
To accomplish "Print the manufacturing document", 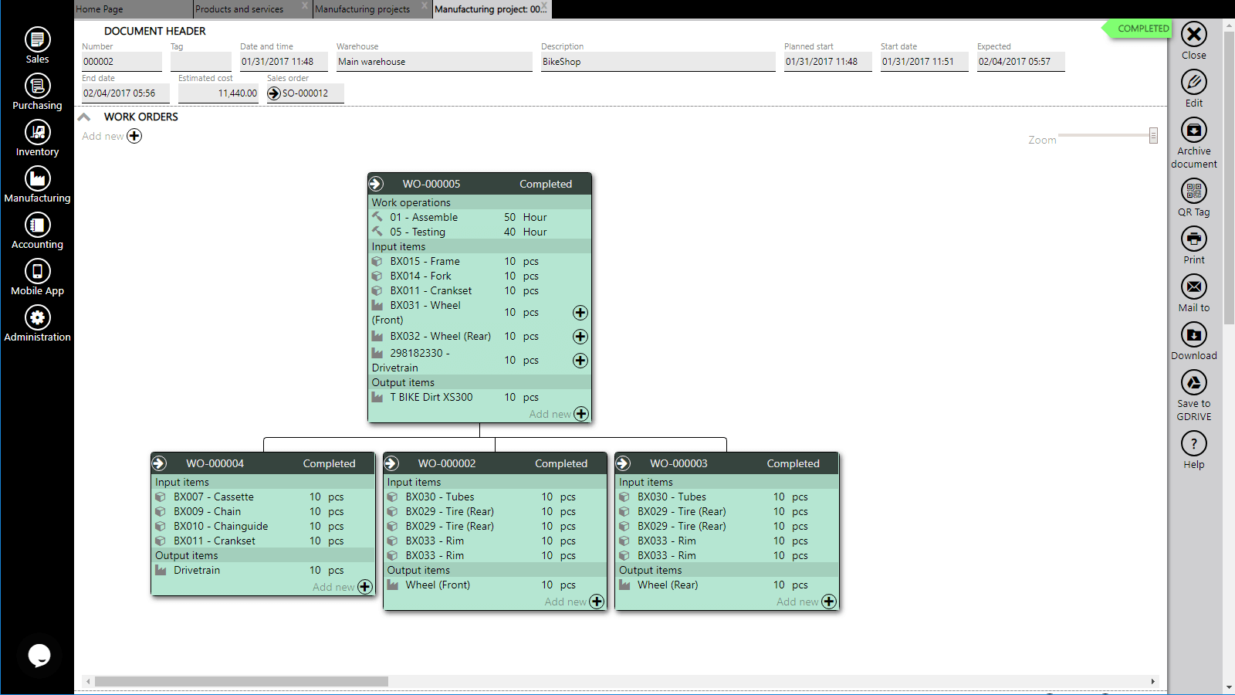I will click(x=1193, y=239).
